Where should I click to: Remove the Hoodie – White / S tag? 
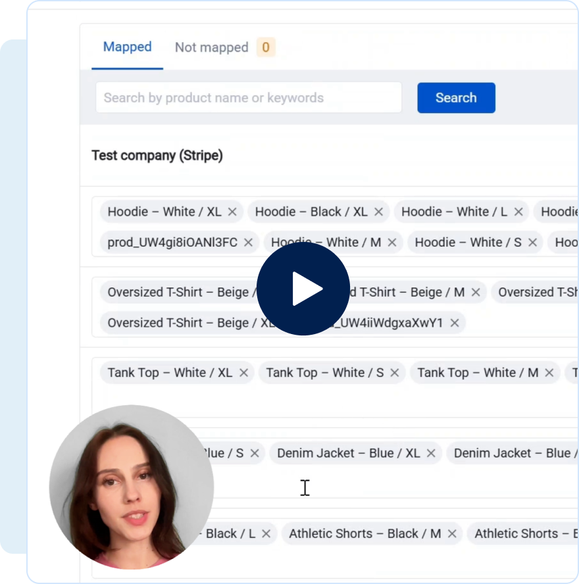tap(532, 243)
